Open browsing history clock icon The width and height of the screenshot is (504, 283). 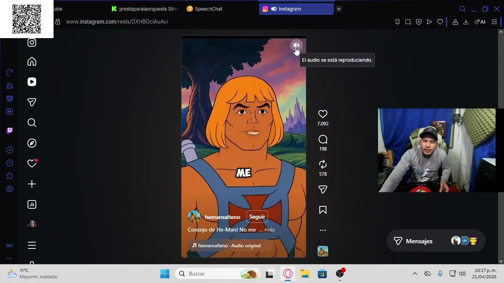point(10,163)
